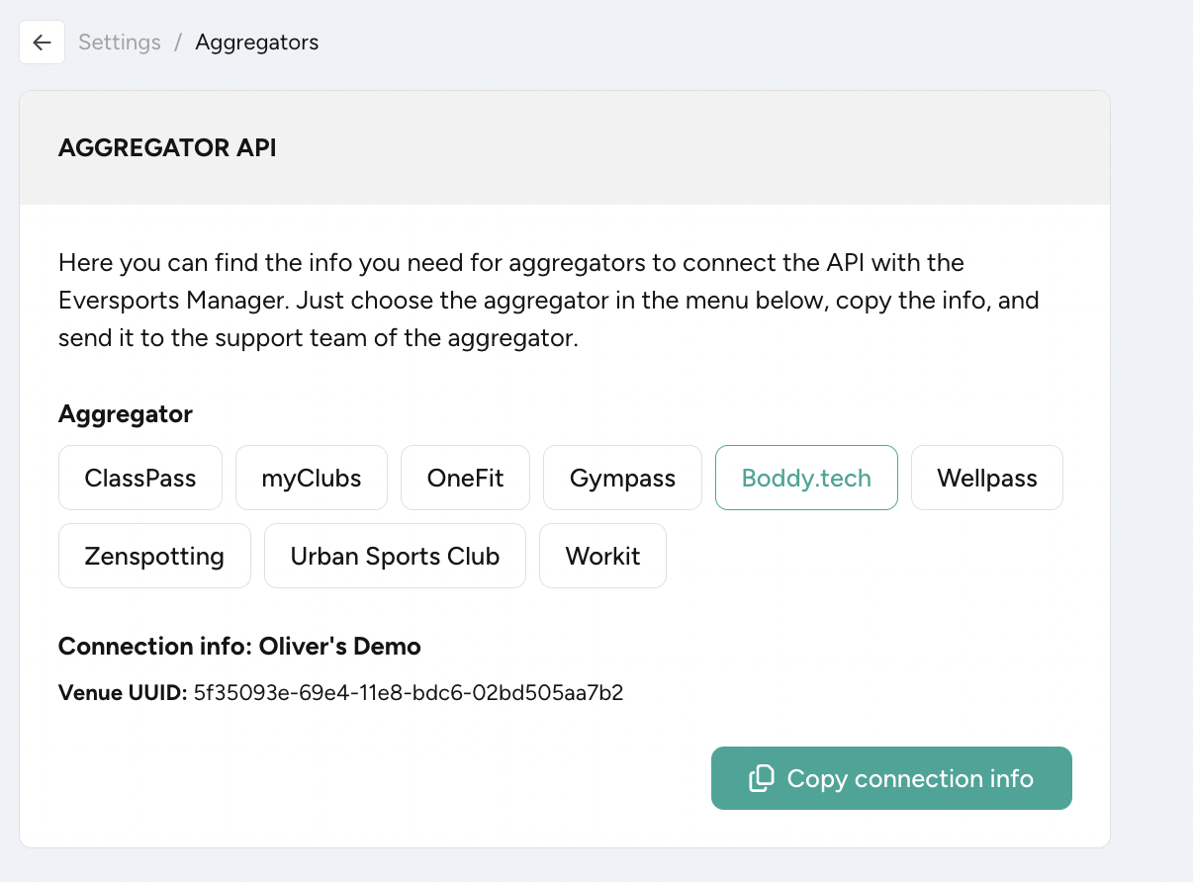1193x882 pixels.
Task: Click the Venue UUID value 5f35093e-69e4-11e8-bdc6-02bd505aa7b2
Action: pos(409,693)
